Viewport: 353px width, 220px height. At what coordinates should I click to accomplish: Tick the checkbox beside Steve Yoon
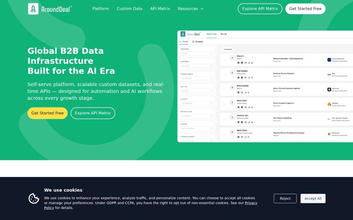(x=224, y=104)
